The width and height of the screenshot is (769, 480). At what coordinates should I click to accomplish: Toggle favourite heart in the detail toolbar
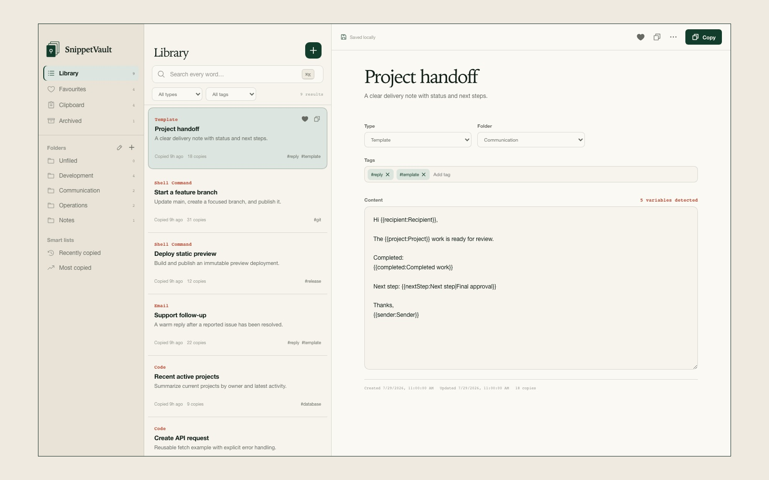(x=641, y=37)
